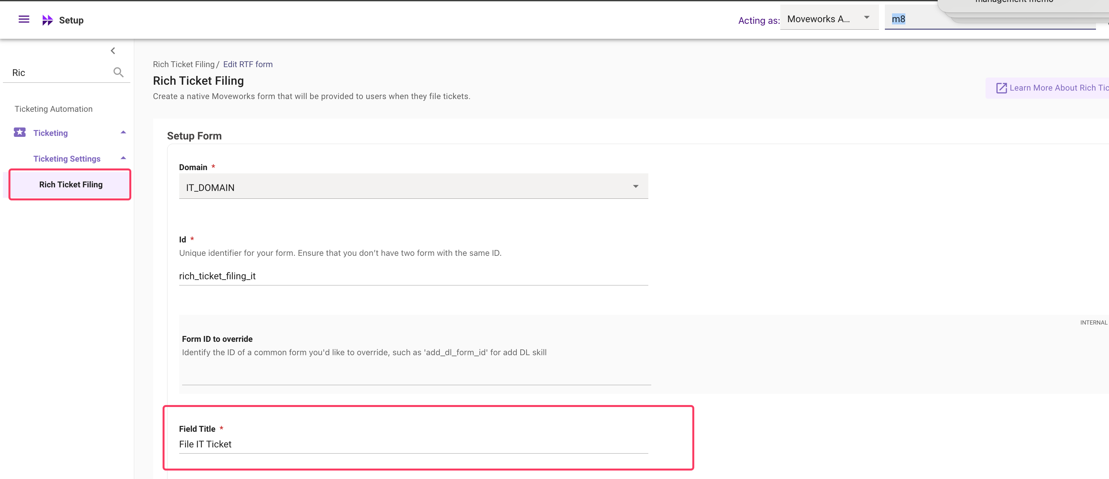The image size is (1109, 479).
Task: Focus the Form ID to override field
Action: pos(416,374)
